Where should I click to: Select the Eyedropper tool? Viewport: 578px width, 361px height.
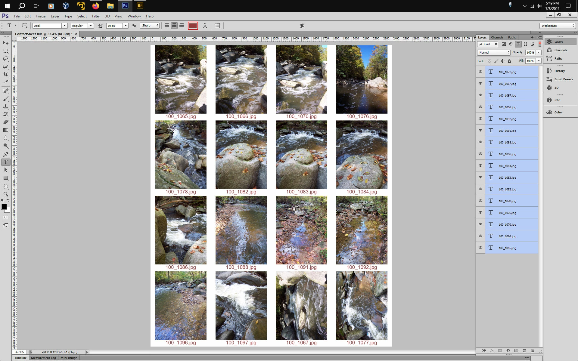click(6, 82)
